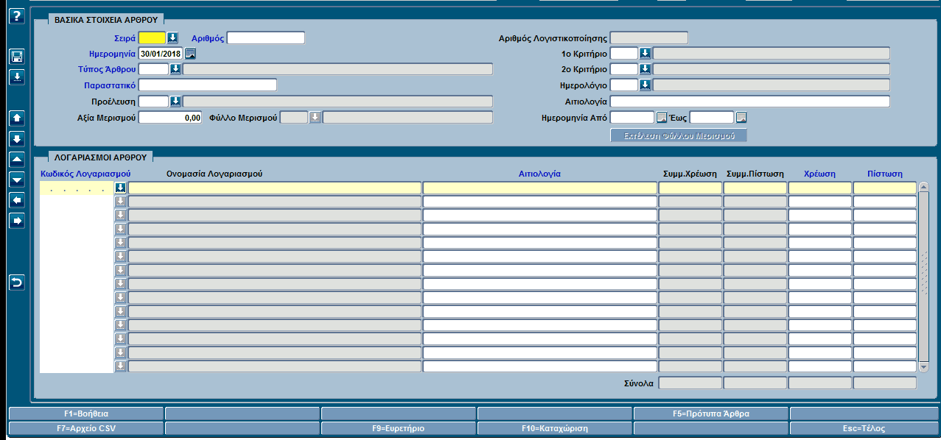Click the Ονομασία Λογαριασμού column header
Viewport: 941px width, 440px height.
tap(214, 174)
